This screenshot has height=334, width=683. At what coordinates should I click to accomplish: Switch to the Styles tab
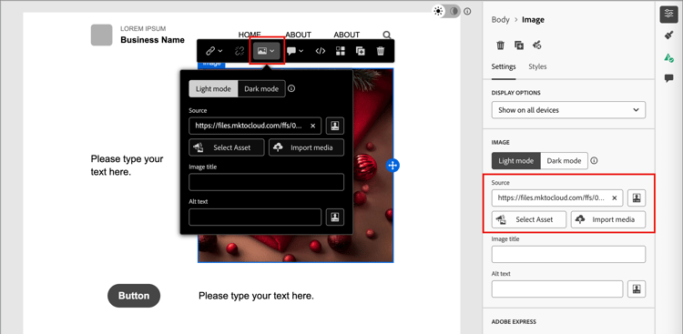pyautogui.click(x=537, y=66)
